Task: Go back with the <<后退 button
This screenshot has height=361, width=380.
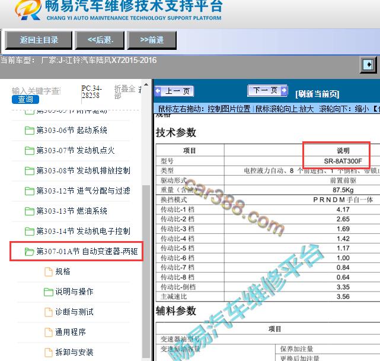Action: (100, 40)
